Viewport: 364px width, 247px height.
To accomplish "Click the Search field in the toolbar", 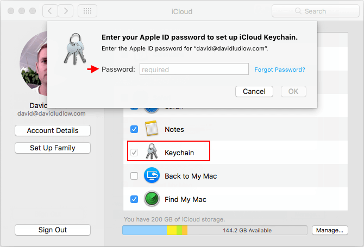I will 315,11.
